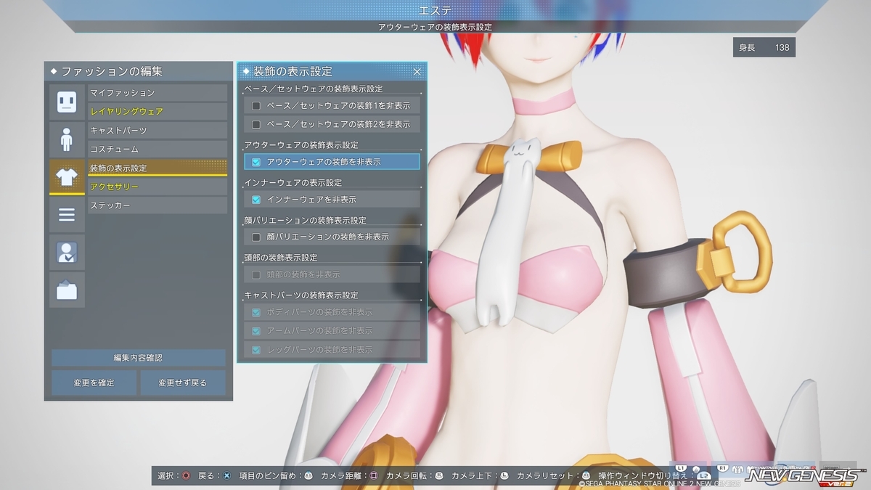
Task: Click the stick icon next to カメラ上下
Action: click(x=504, y=475)
